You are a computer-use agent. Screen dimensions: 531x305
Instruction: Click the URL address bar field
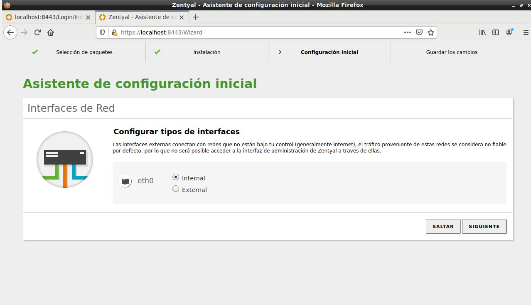click(258, 32)
